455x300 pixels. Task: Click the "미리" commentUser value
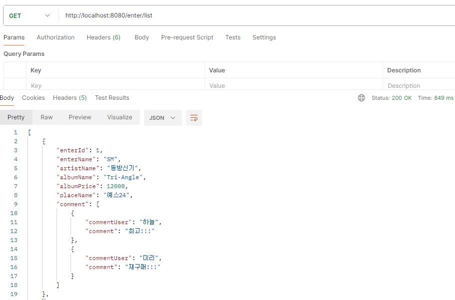[149, 258]
